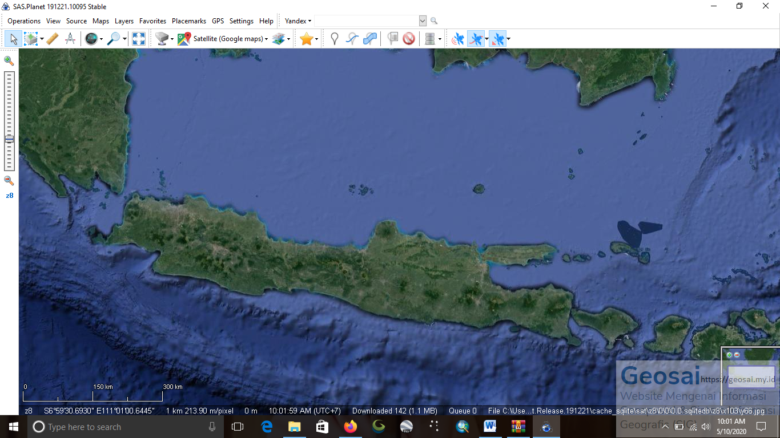Open the placemark manager icon
The width and height of the screenshot is (780, 438).
coord(392,39)
